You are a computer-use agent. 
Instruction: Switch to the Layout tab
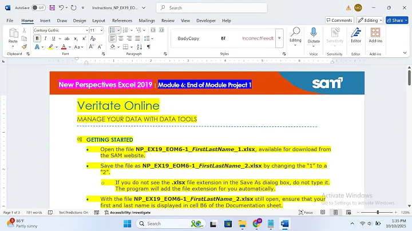coord(98,21)
